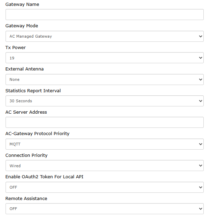Toggle the OAuth2 Token For Local API select
The width and height of the screenshot is (211, 218).
coord(105,187)
